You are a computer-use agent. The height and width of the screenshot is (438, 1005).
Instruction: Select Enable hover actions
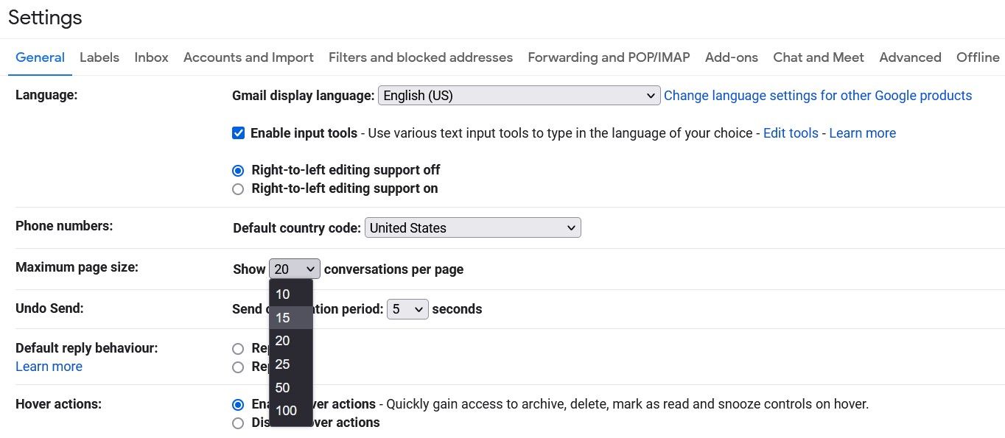(x=237, y=404)
